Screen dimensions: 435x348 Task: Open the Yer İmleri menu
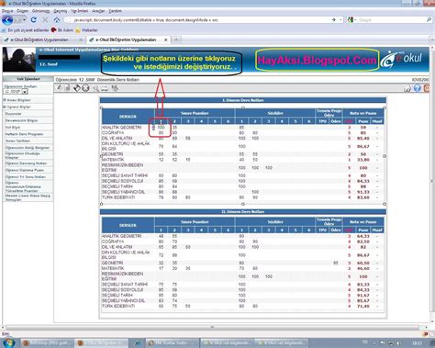tap(80, 11)
